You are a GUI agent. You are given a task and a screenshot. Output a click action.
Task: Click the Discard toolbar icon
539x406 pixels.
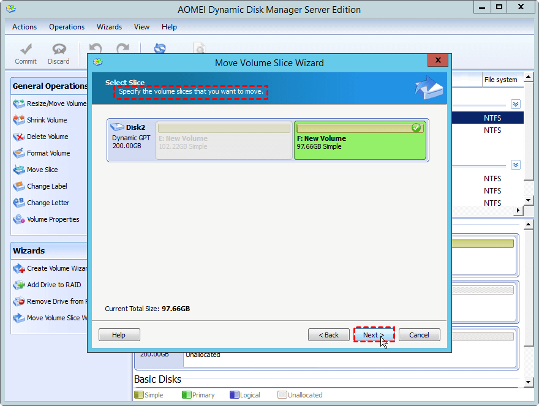[x=59, y=50]
